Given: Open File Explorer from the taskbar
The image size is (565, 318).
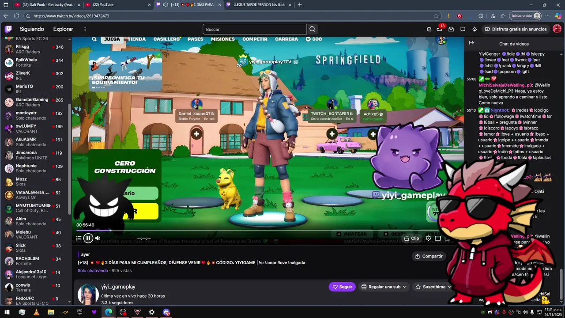Looking at the screenshot, I should 51,312.
